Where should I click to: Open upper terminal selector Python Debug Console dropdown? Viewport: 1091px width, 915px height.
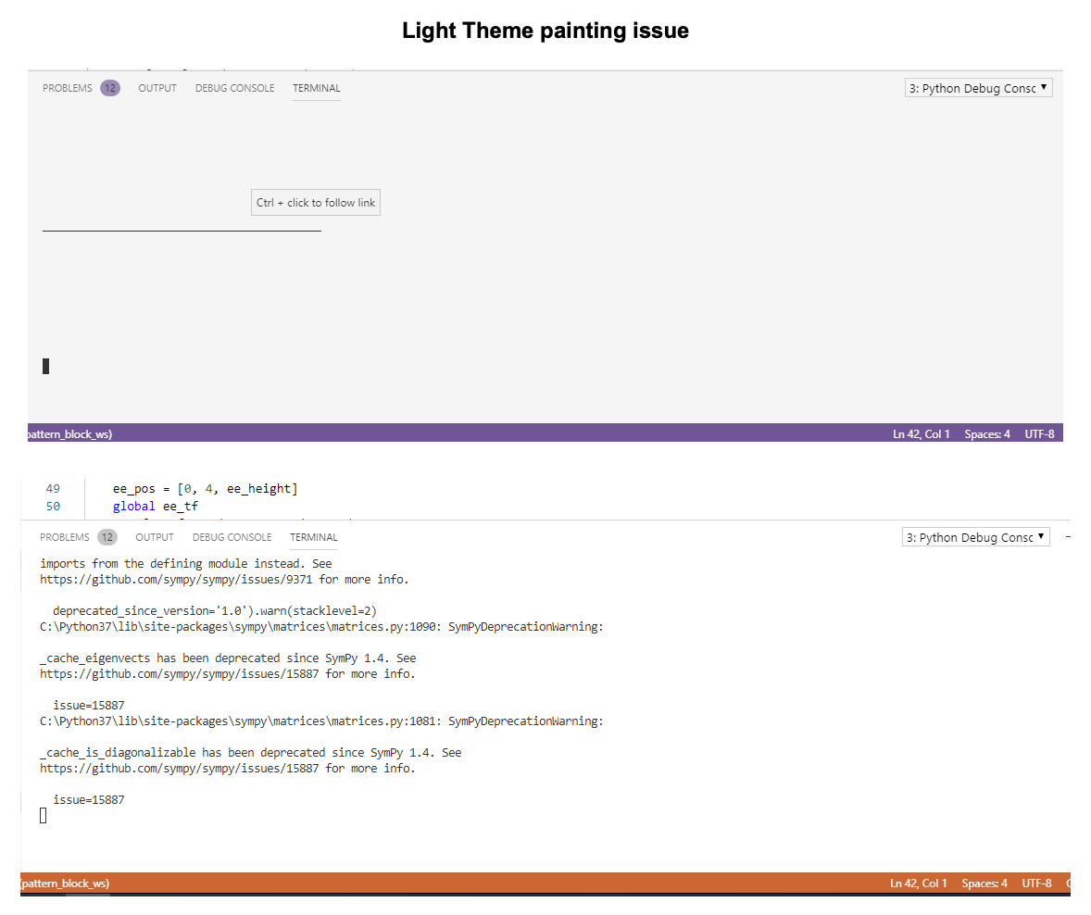tap(978, 88)
